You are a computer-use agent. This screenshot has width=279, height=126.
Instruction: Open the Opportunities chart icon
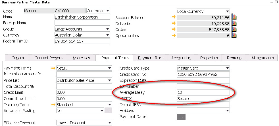(234, 35)
